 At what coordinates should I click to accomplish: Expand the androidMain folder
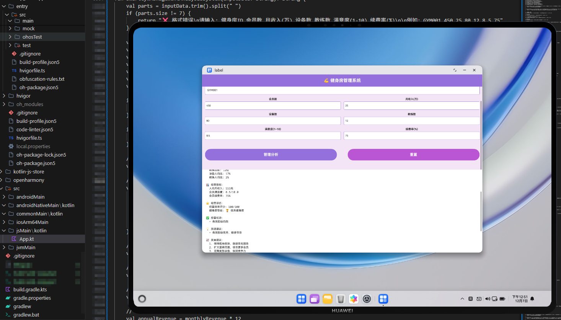[x=4, y=197]
